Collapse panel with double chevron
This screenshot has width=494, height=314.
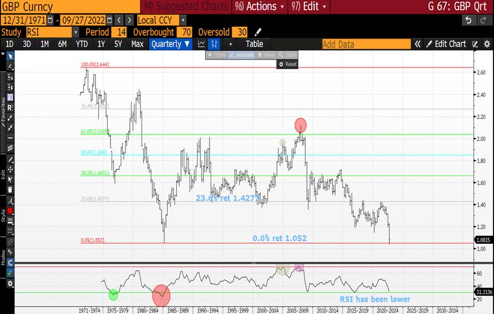[417, 44]
